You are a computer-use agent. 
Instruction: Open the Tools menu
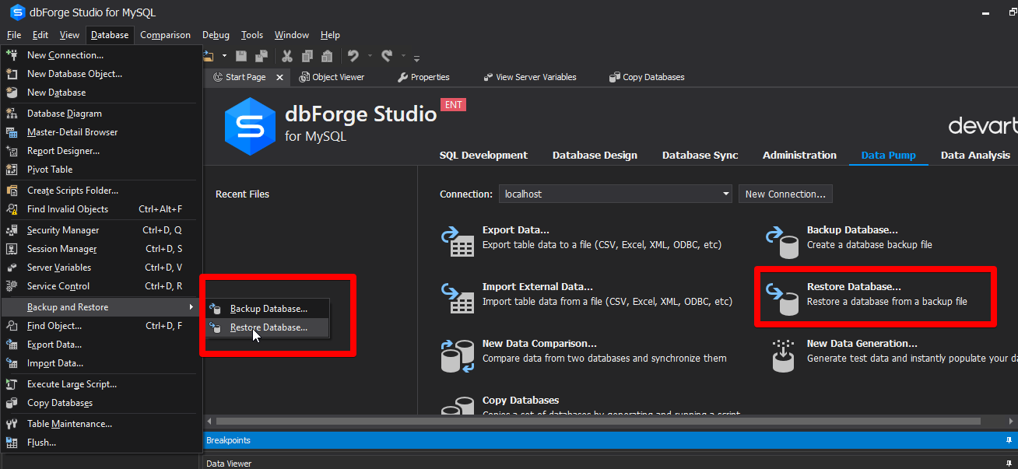pyautogui.click(x=252, y=35)
